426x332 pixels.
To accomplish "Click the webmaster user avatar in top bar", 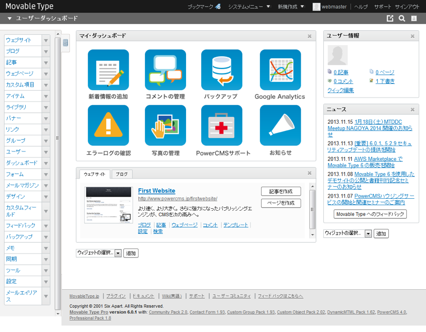I will pos(316,7).
